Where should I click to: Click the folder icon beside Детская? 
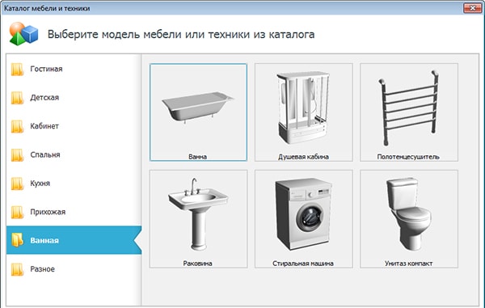click(17, 98)
